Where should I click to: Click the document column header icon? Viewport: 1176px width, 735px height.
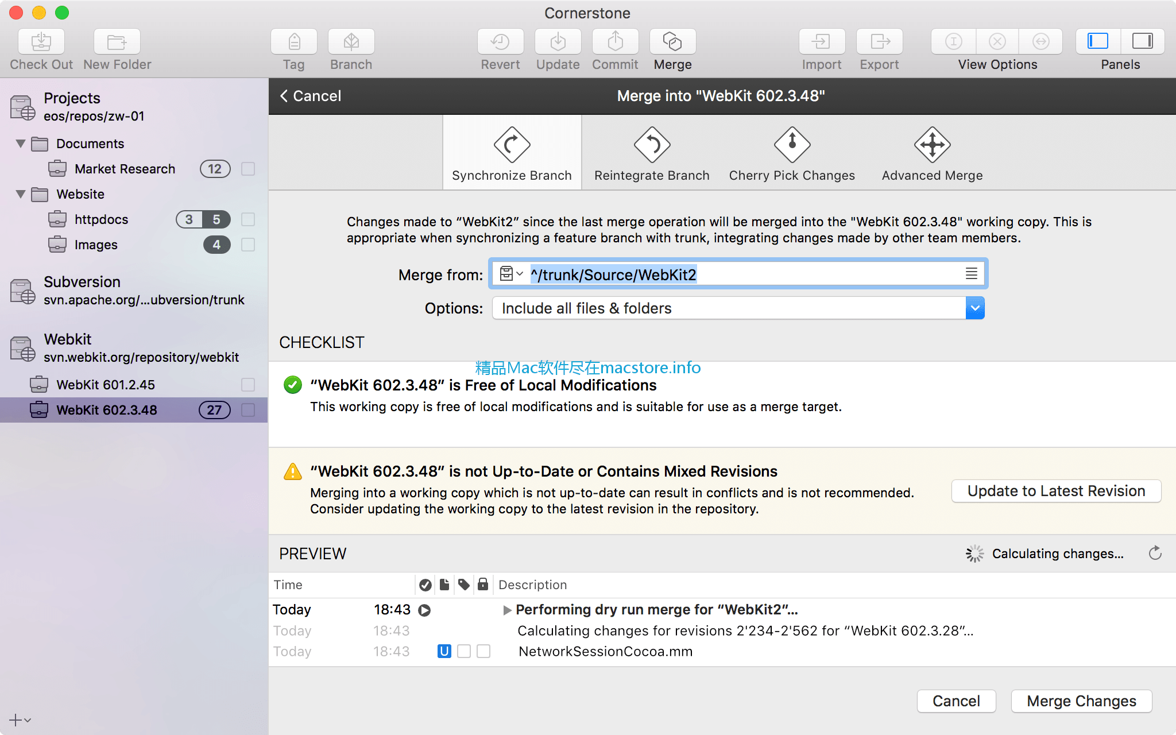pyautogui.click(x=444, y=585)
